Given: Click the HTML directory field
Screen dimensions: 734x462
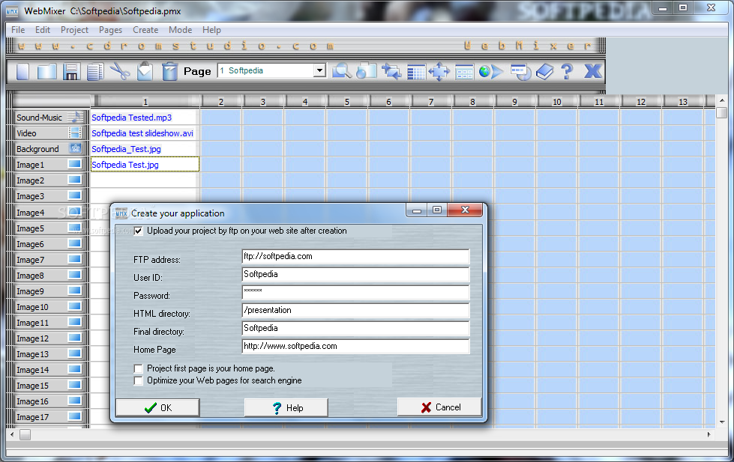Looking at the screenshot, I should tap(356, 310).
